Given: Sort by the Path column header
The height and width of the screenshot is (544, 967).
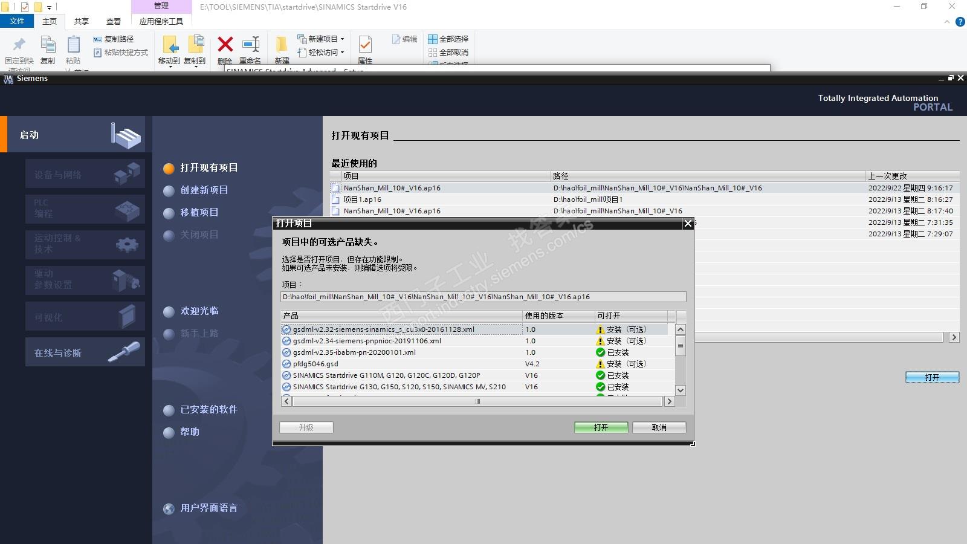Looking at the screenshot, I should click(708, 176).
